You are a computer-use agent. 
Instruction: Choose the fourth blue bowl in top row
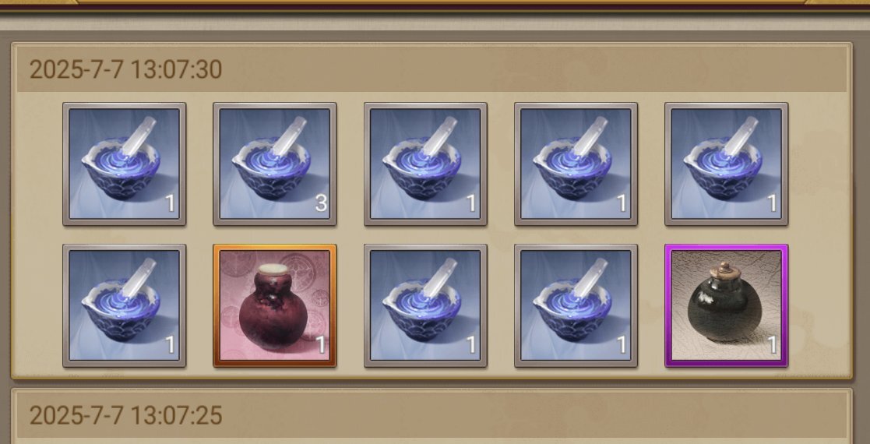tap(576, 164)
